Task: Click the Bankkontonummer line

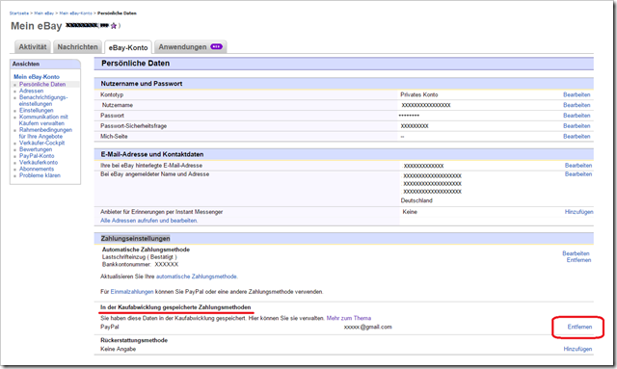Action: coord(140,264)
